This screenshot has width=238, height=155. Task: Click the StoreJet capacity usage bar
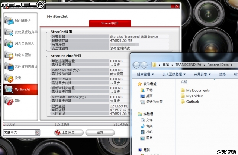click(67, 124)
